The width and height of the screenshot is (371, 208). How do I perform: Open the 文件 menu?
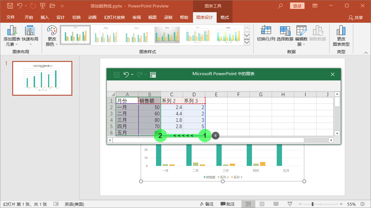(11, 17)
